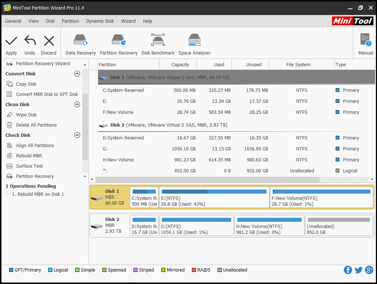Click Wipe Disk in the sidebar
This screenshot has width=377, height=284.
point(26,115)
